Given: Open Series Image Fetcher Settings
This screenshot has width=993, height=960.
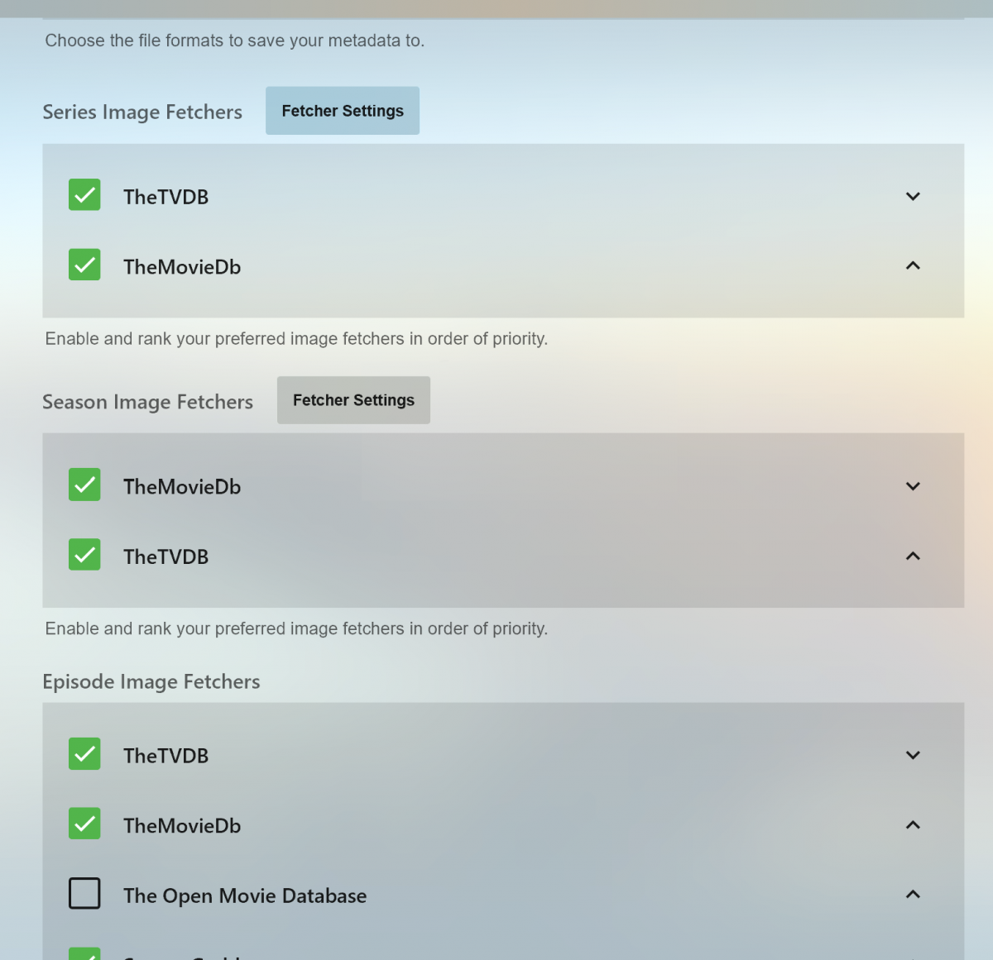Looking at the screenshot, I should (343, 111).
